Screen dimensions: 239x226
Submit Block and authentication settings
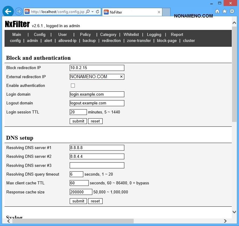(78, 121)
